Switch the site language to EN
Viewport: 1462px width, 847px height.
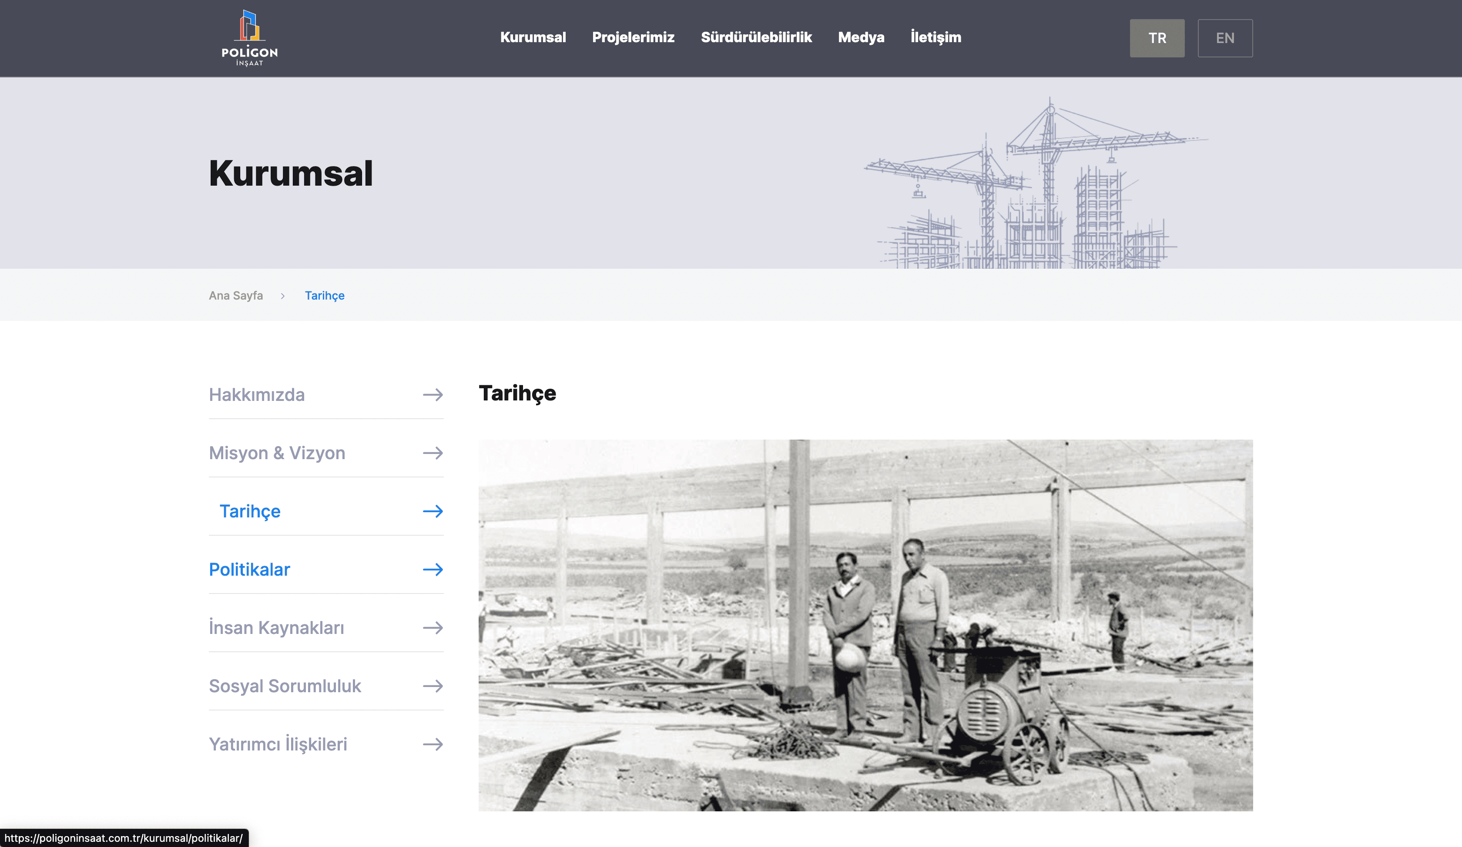pyautogui.click(x=1225, y=38)
